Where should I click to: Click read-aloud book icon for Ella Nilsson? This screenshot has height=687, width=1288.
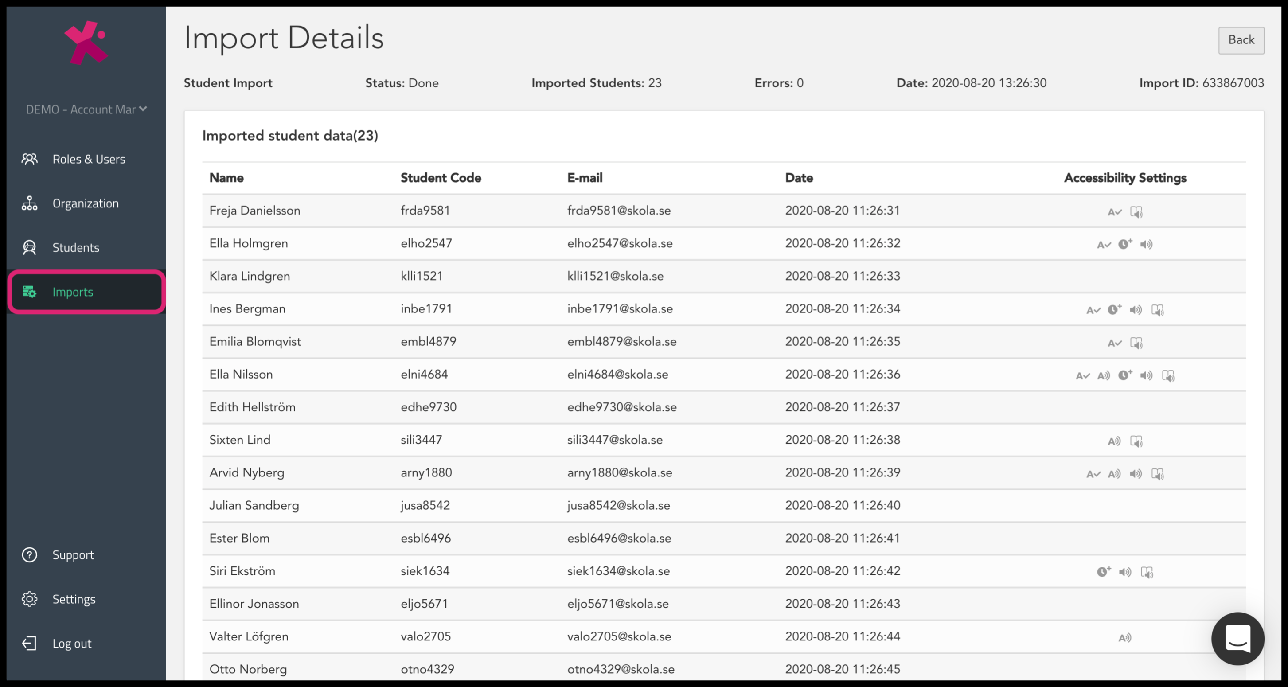point(1168,375)
